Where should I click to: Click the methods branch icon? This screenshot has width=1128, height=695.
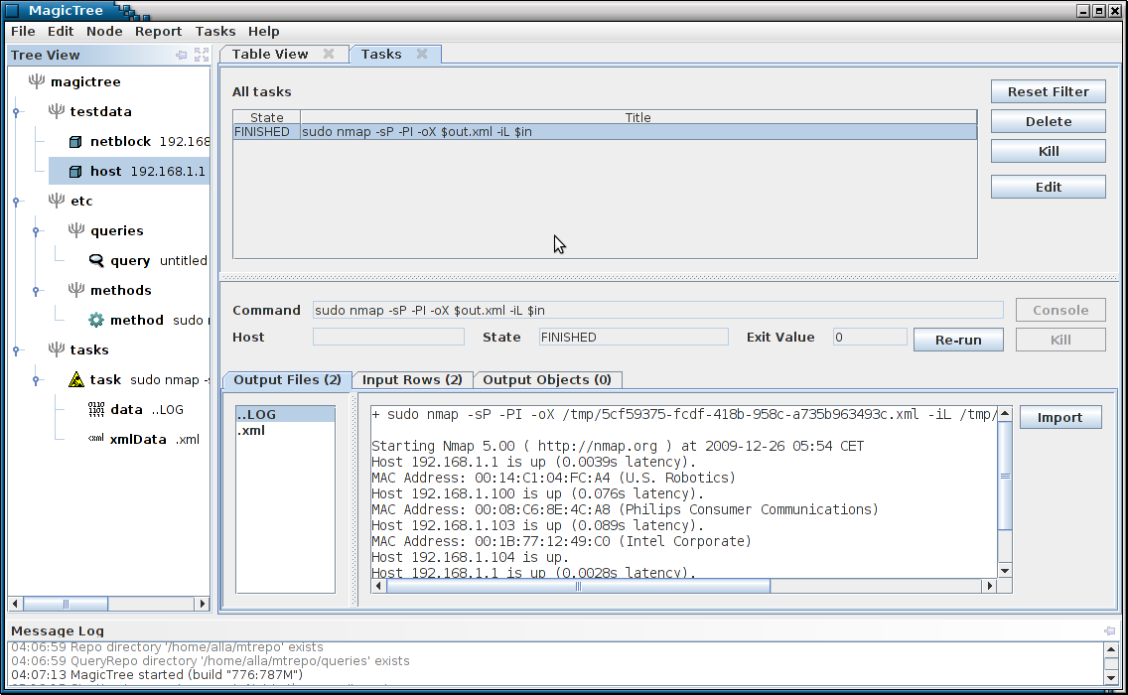coord(76,290)
